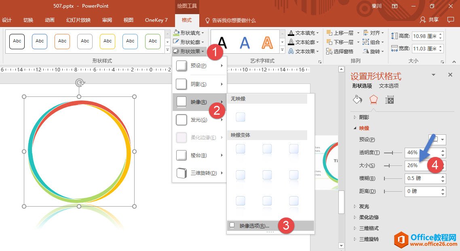This screenshot has width=460, height=251.
Task: Open the reflection Preset (预设) dropdown in pane
Action: point(437,140)
